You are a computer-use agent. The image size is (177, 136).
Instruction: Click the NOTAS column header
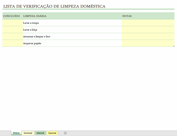point(127,16)
